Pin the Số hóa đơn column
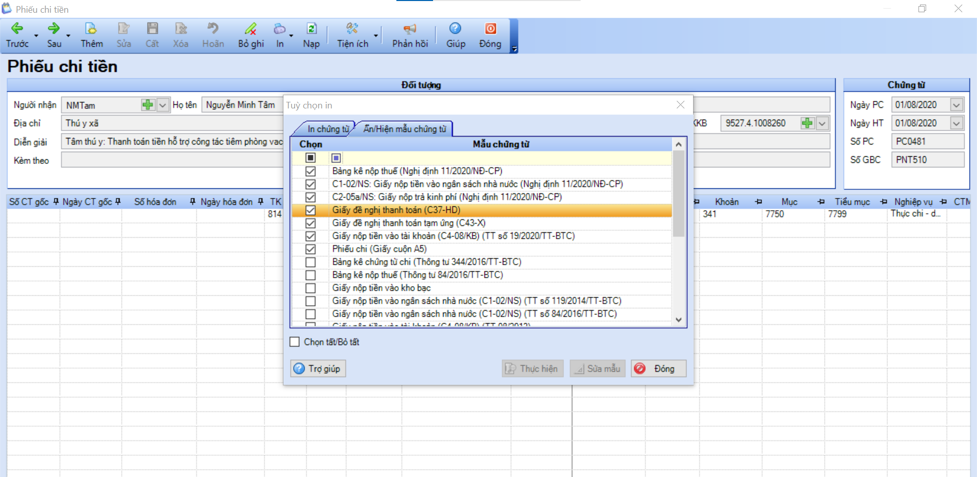The image size is (977, 477). pos(192,202)
